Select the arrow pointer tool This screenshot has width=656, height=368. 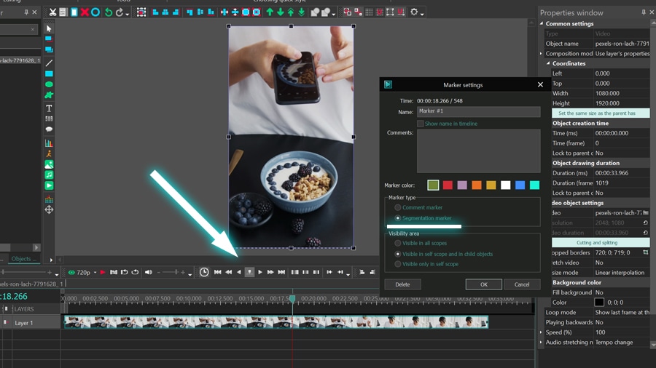[x=49, y=28]
